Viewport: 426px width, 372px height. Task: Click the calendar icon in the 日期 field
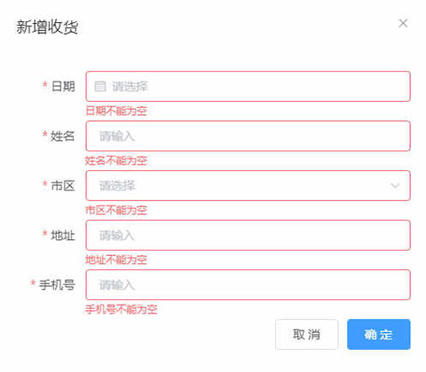(99, 87)
